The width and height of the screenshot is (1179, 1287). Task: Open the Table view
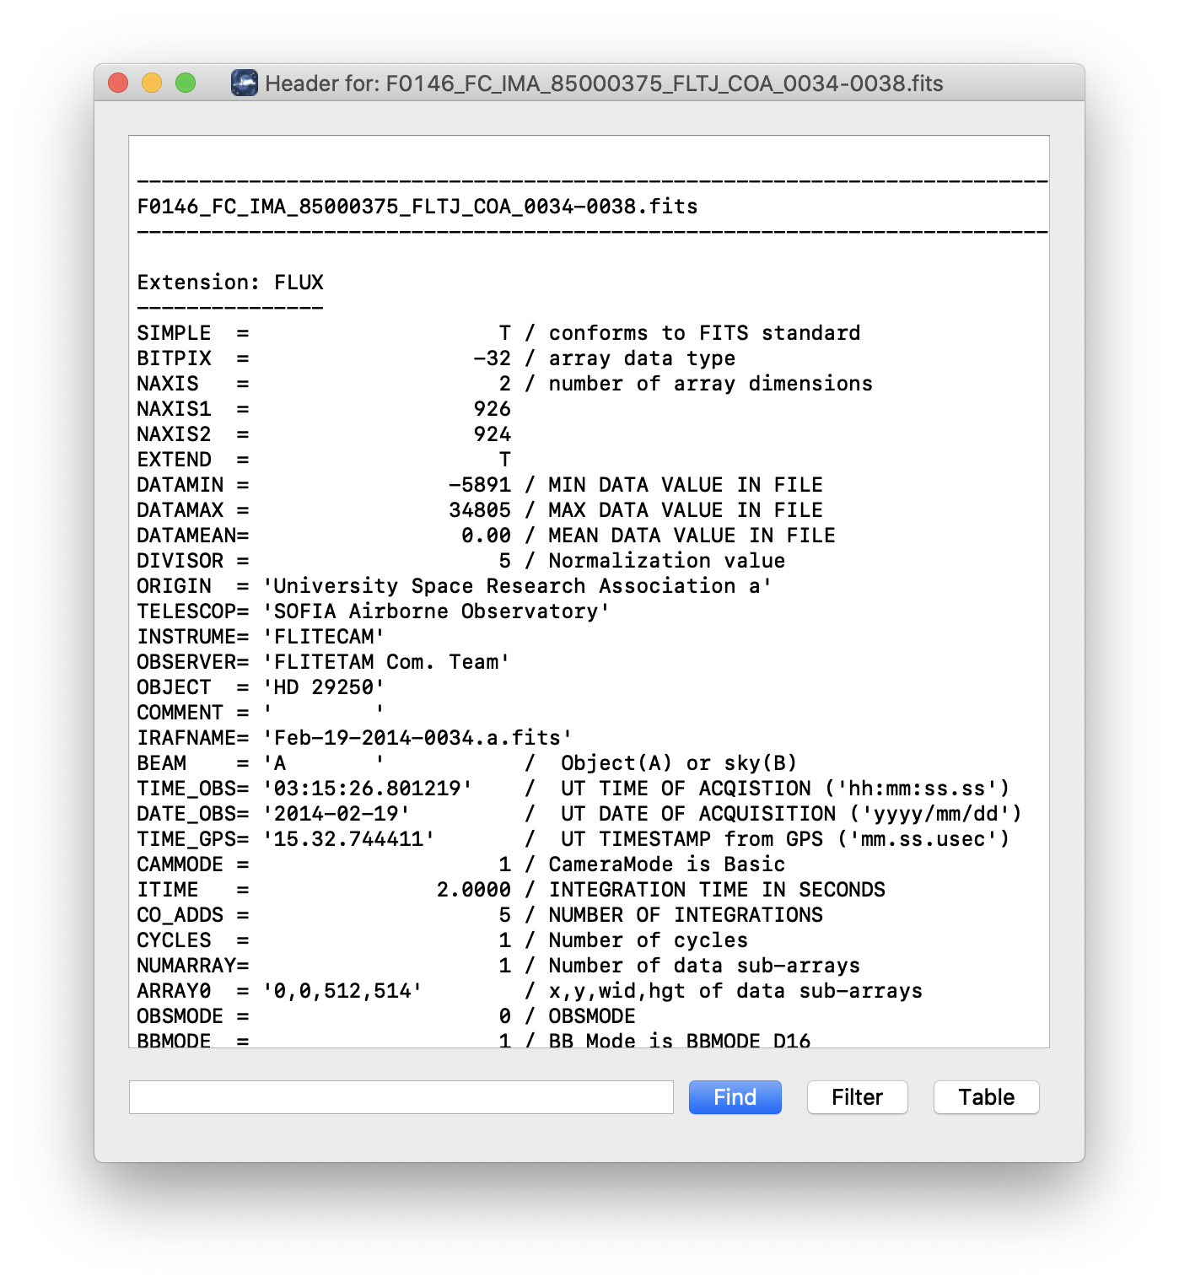[985, 1097]
